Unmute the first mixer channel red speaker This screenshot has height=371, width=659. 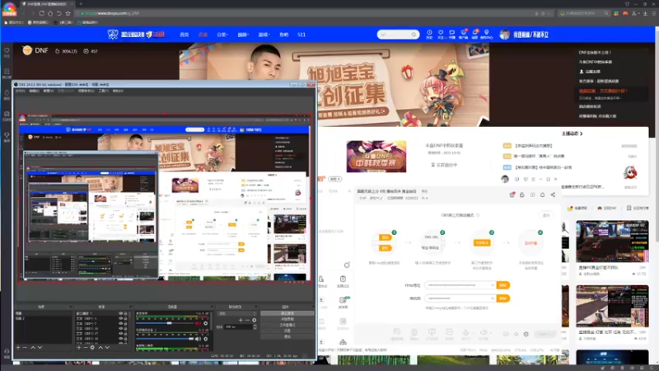tap(198, 323)
